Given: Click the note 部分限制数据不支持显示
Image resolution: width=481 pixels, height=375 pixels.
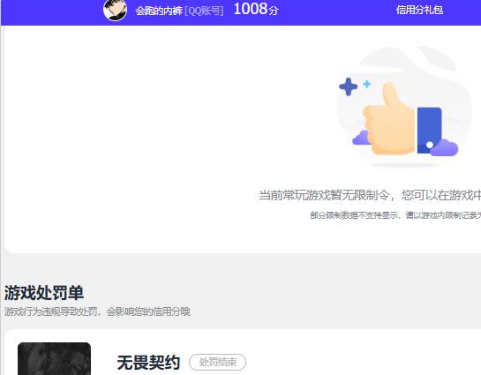Looking at the screenshot, I should 354,215.
